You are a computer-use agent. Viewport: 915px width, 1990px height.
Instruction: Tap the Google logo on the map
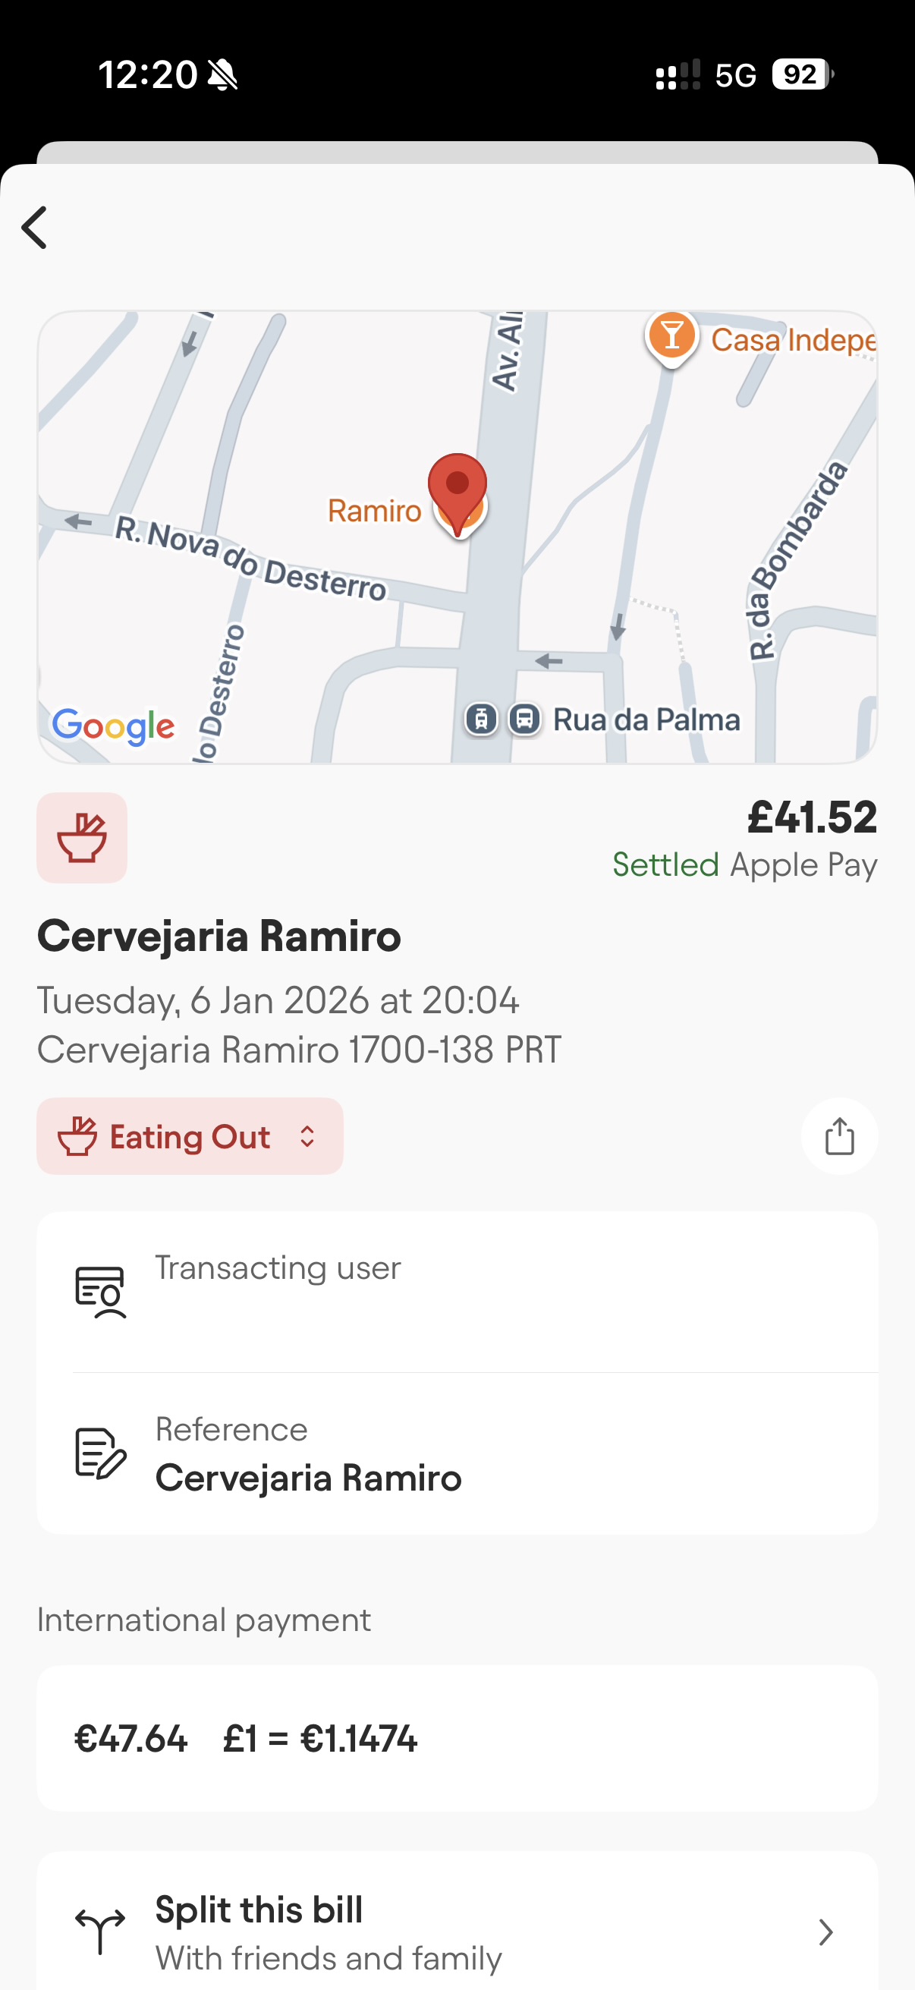coord(114,726)
